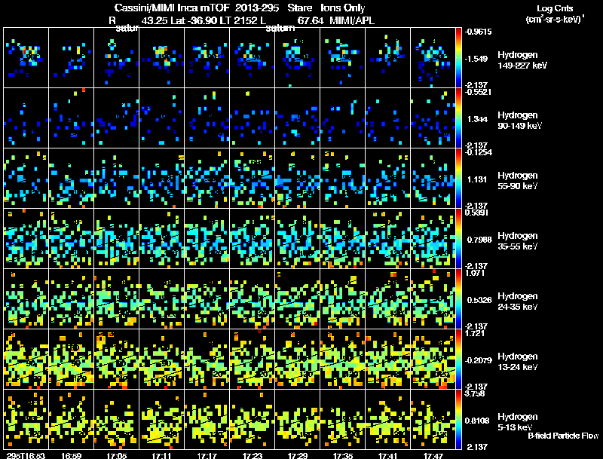Click the '0.7988' colorbar value
This screenshot has width=603, height=459.
pyautogui.click(x=479, y=240)
